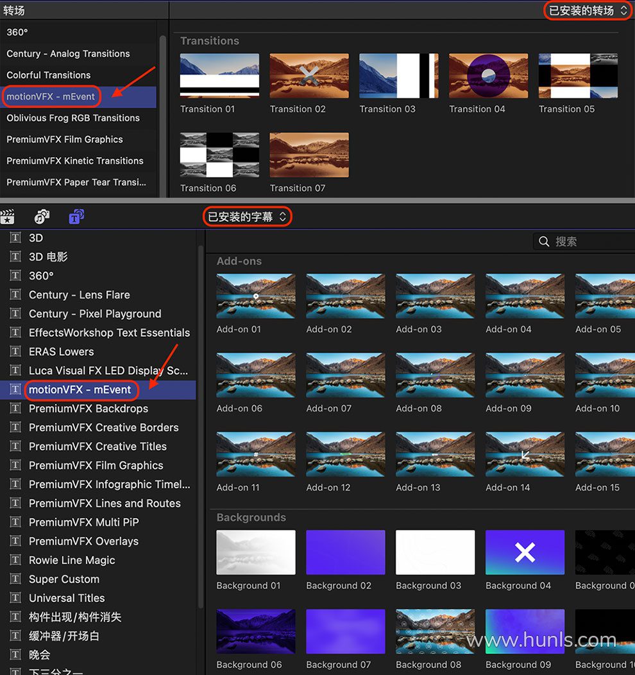The height and width of the screenshot is (675, 635).
Task: Select PremiumVFX Lines and Routes category
Action: pos(98,503)
